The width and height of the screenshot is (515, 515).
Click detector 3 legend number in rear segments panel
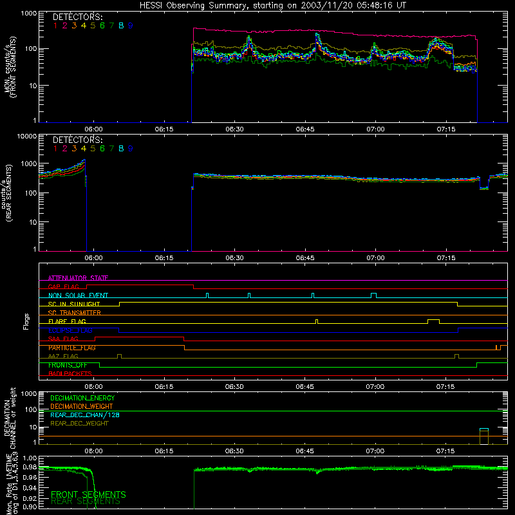[x=74, y=149]
